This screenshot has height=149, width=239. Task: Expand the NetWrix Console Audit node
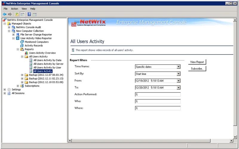coord(9,27)
